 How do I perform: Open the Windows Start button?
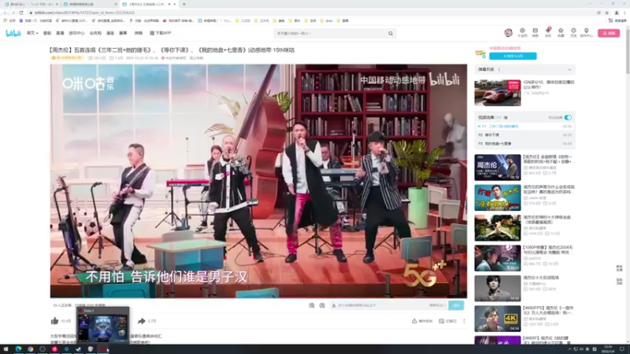(x=6, y=349)
